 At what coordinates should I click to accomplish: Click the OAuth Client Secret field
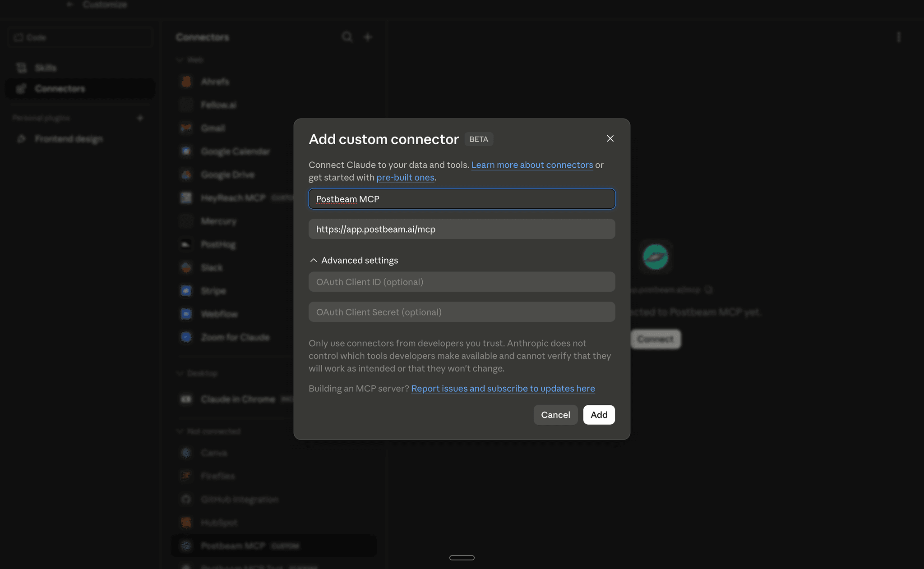click(x=462, y=312)
